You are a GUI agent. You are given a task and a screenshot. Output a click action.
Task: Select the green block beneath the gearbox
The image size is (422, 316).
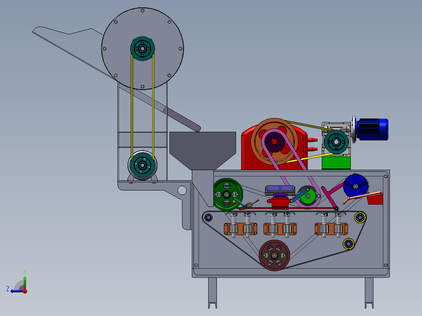[336, 163]
